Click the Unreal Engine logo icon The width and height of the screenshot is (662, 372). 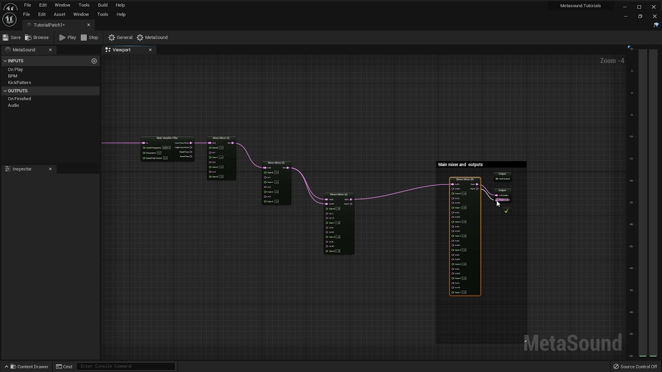[x=9, y=19]
